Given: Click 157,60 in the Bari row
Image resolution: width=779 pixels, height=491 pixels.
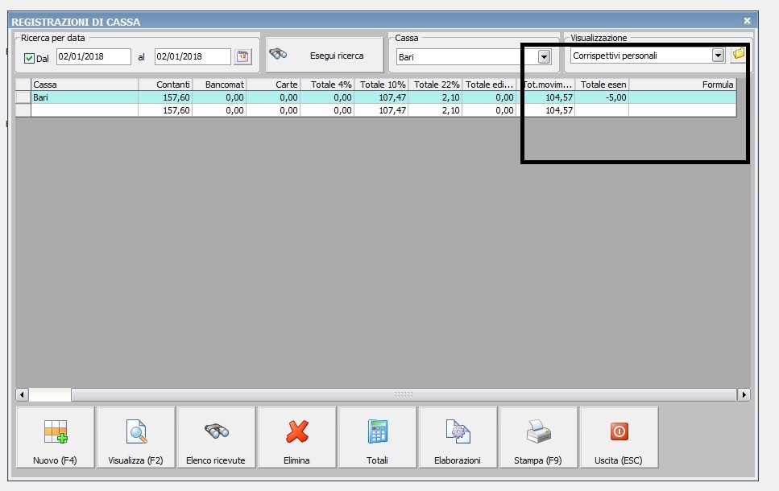Looking at the screenshot, I should click(165, 97).
